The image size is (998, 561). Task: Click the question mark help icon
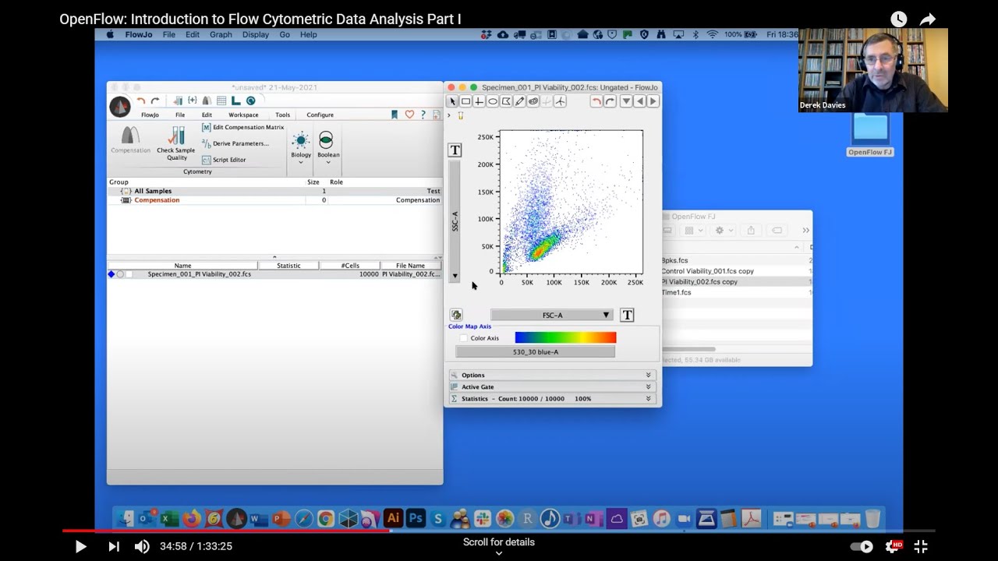[x=423, y=115]
